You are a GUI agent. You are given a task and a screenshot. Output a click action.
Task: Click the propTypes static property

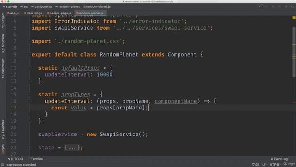coord(75,94)
